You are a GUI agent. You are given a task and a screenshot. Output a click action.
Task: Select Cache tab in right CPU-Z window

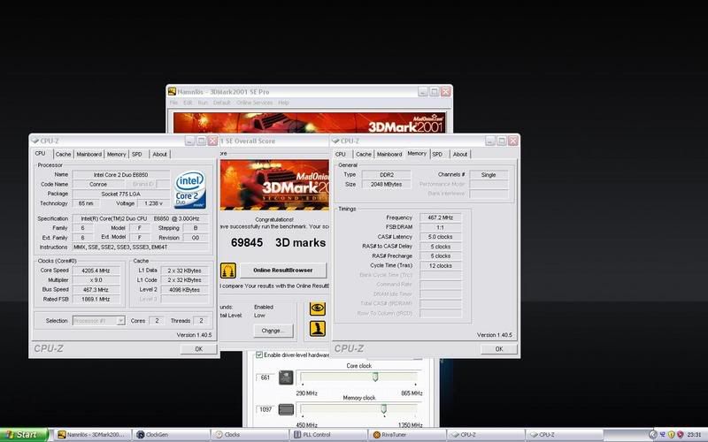(x=364, y=154)
